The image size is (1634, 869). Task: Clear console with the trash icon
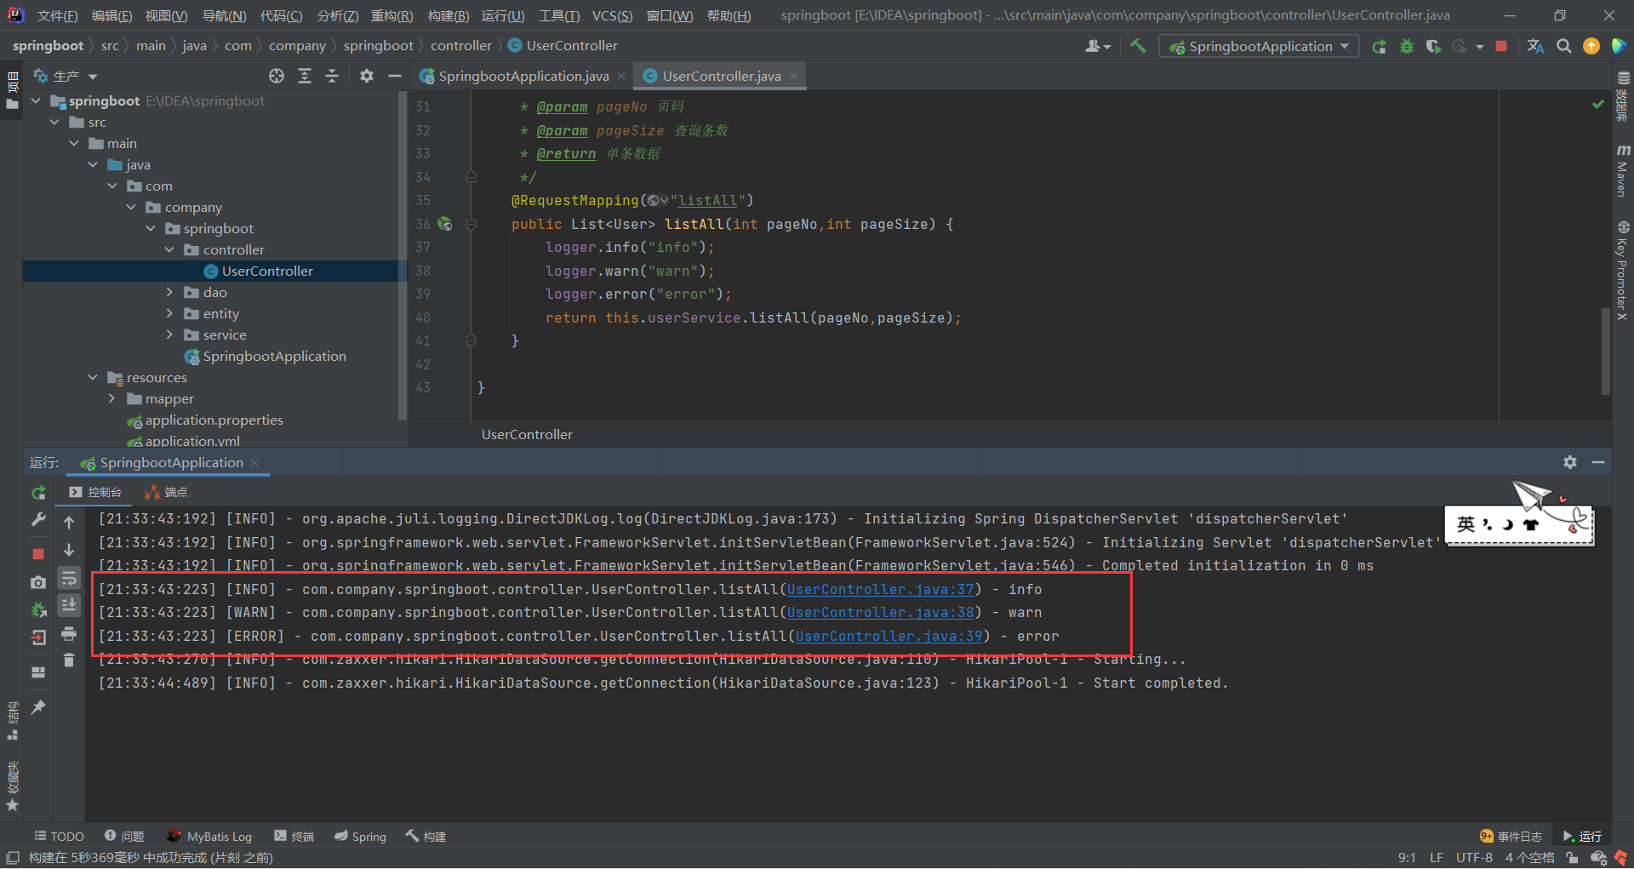(69, 660)
